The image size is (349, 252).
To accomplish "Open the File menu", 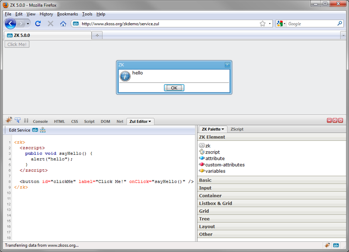I will tap(8, 14).
